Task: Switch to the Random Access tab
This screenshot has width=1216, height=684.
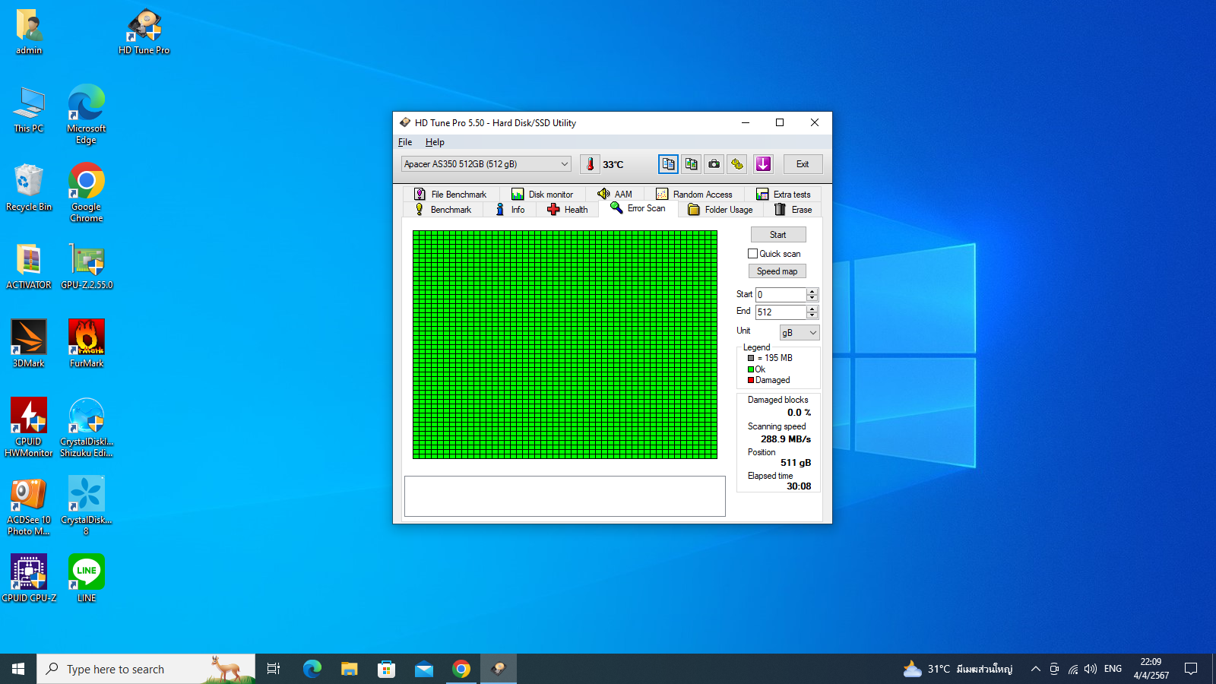Action: (x=694, y=195)
